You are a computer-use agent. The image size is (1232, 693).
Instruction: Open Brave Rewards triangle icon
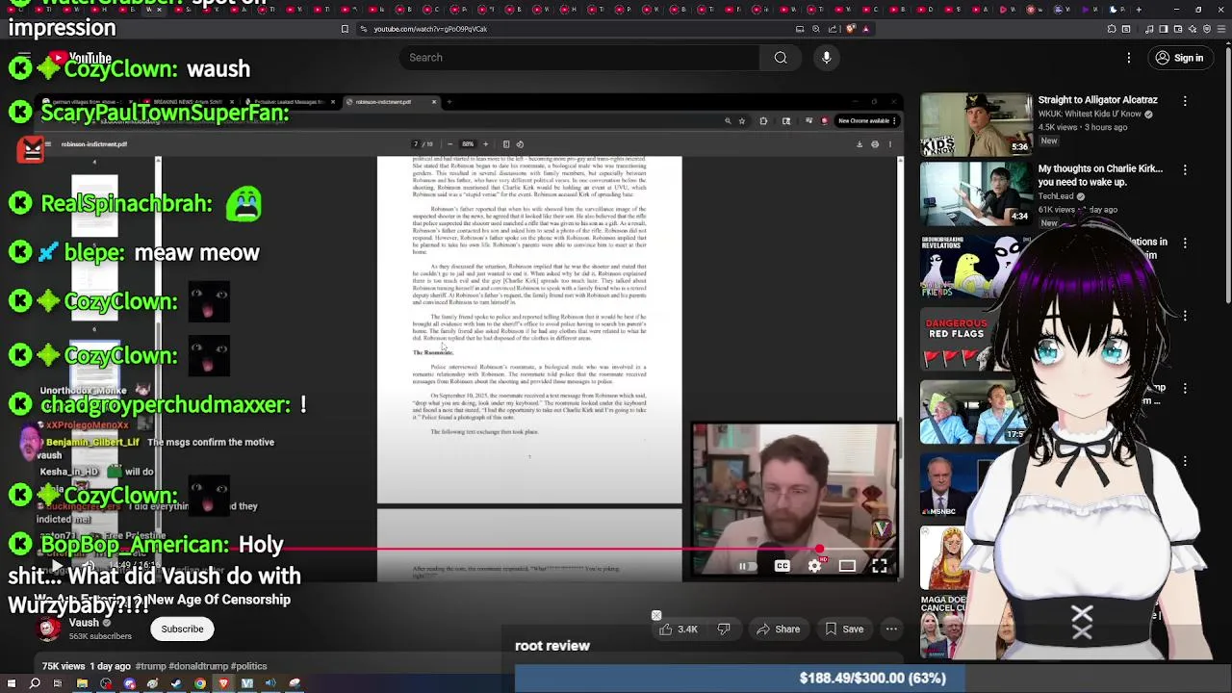[865, 29]
